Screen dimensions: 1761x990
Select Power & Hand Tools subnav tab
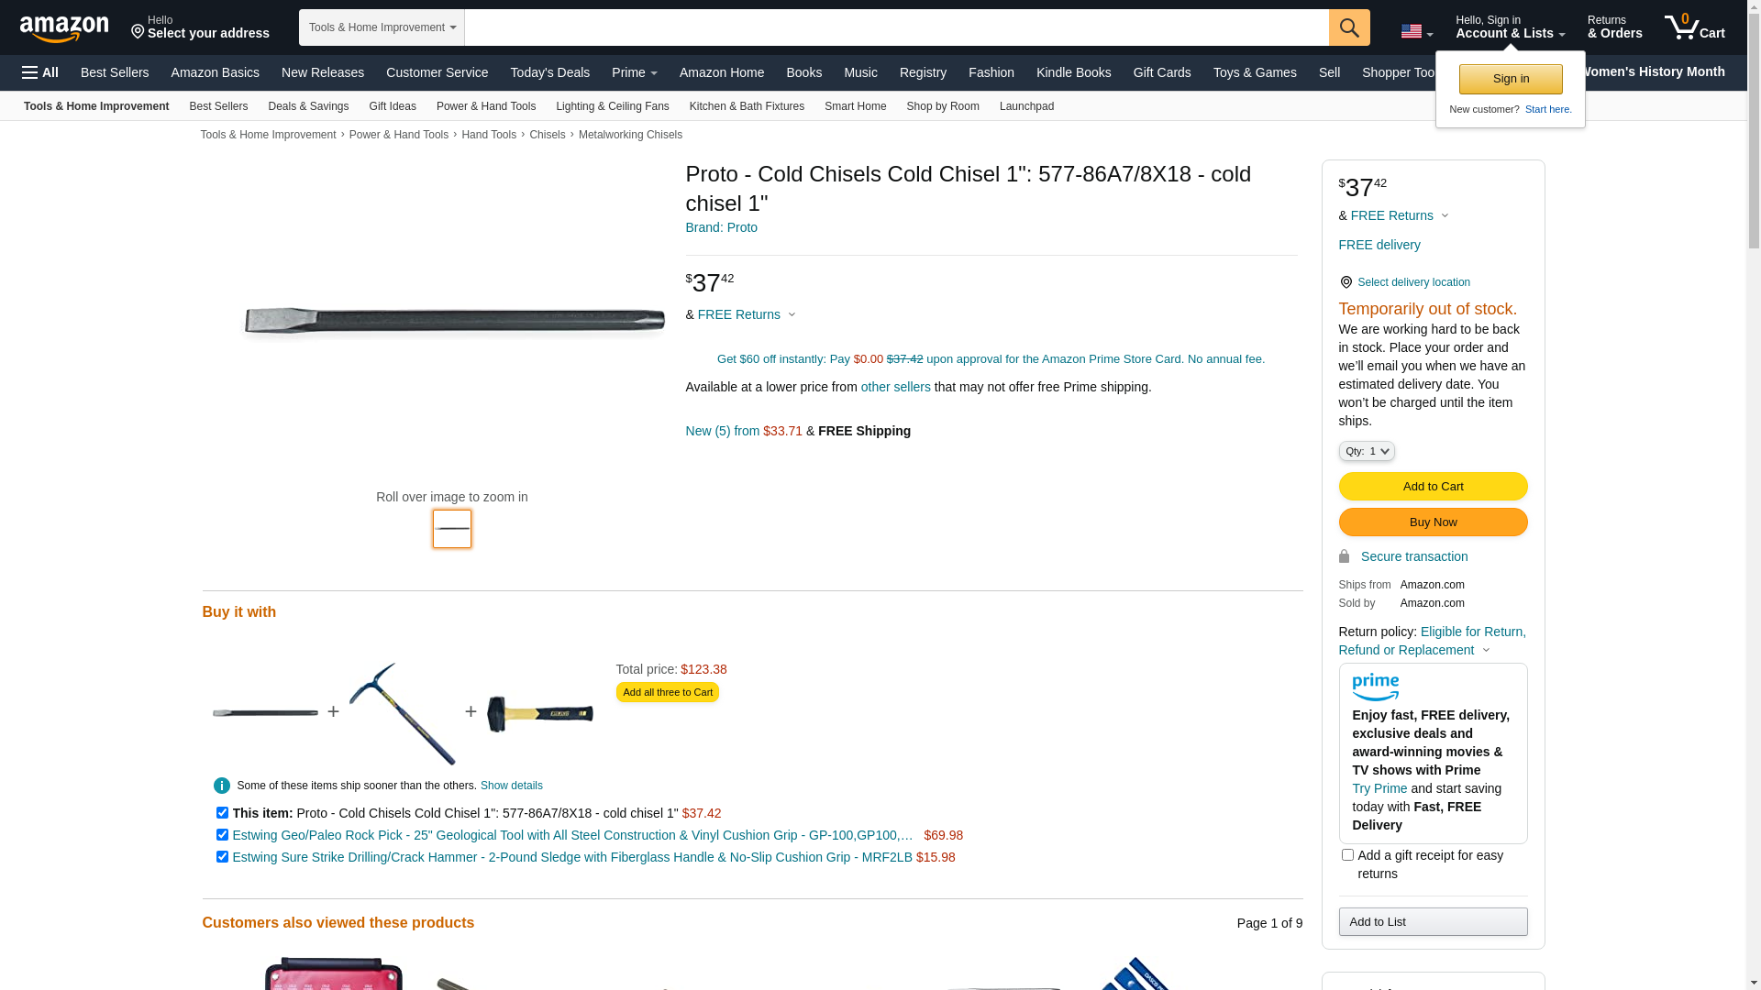(x=485, y=106)
